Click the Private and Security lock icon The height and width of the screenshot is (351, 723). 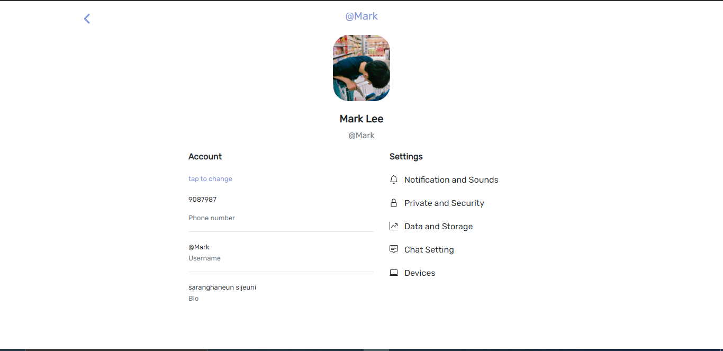pyautogui.click(x=394, y=203)
